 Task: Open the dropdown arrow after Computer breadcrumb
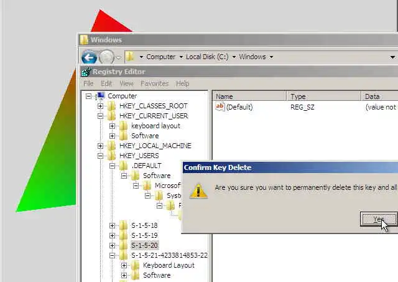point(181,57)
